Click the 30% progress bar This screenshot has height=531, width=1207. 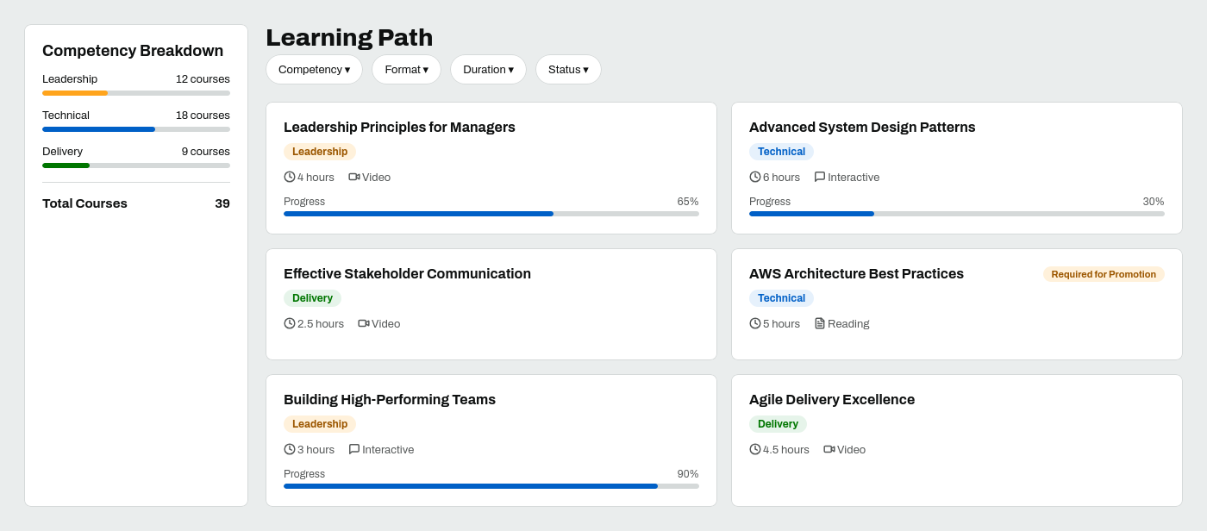coord(957,214)
